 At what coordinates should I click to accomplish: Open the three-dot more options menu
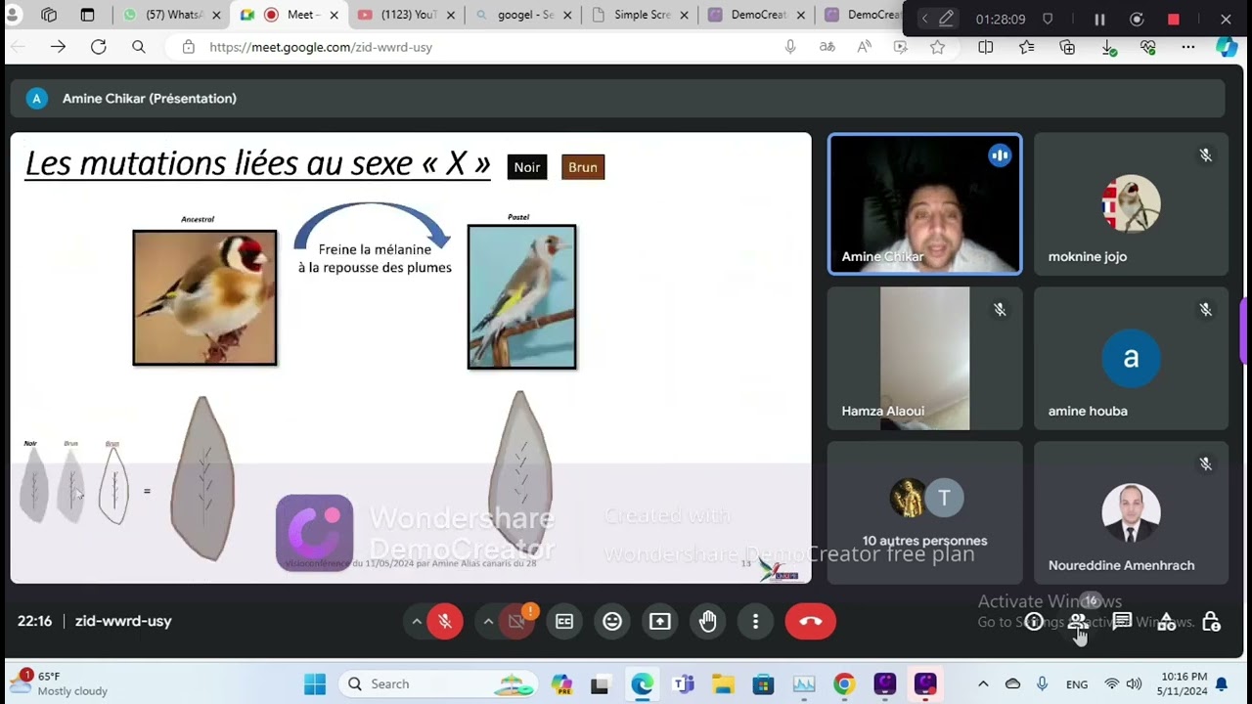(x=755, y=621)
